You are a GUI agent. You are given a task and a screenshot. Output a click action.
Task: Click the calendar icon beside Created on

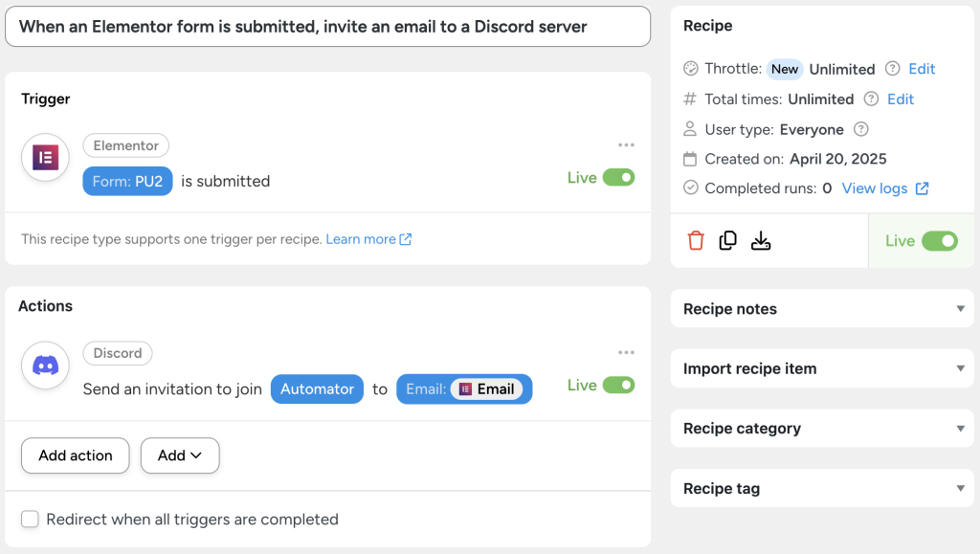tap(690, 159)
